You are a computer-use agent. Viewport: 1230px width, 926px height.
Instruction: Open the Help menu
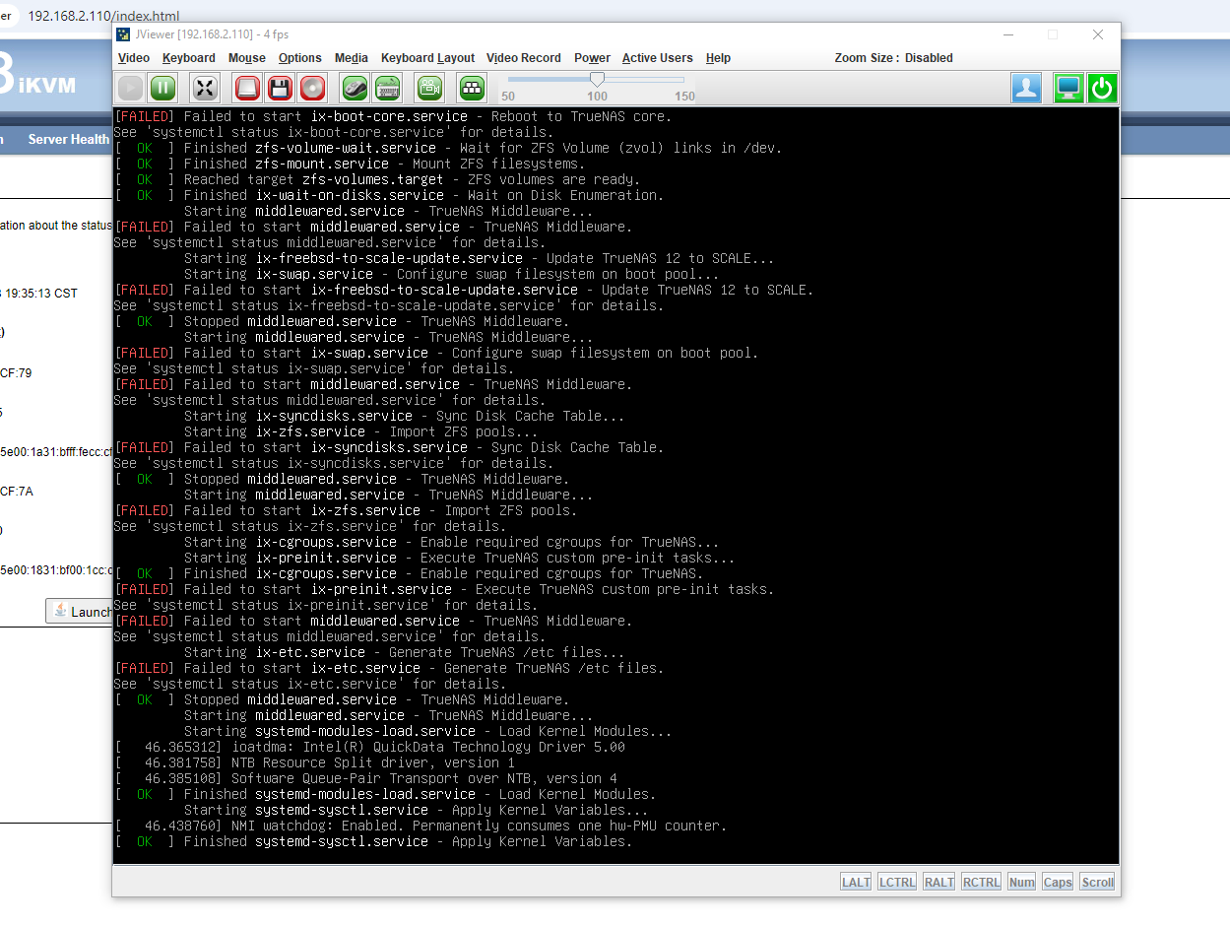click(718, 58)
